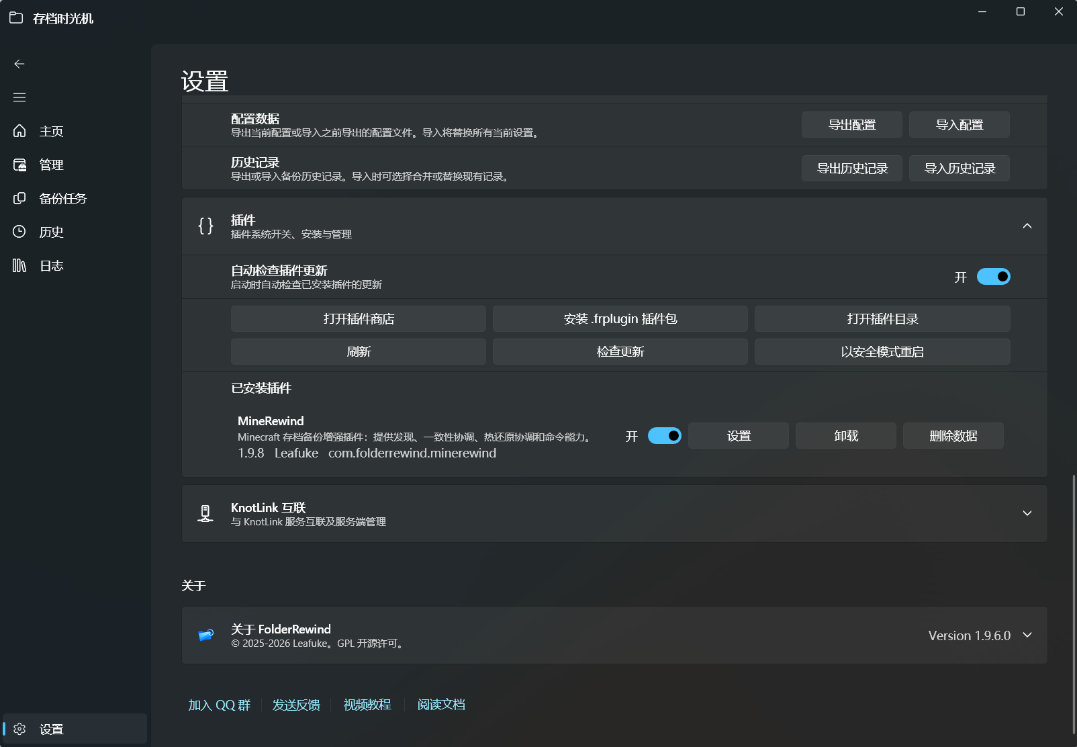The width and height of the screenshot is (1077, 747).
Task: Select 设置 in the sidebar
Action: pyautogui.click(x=75, y=729)
